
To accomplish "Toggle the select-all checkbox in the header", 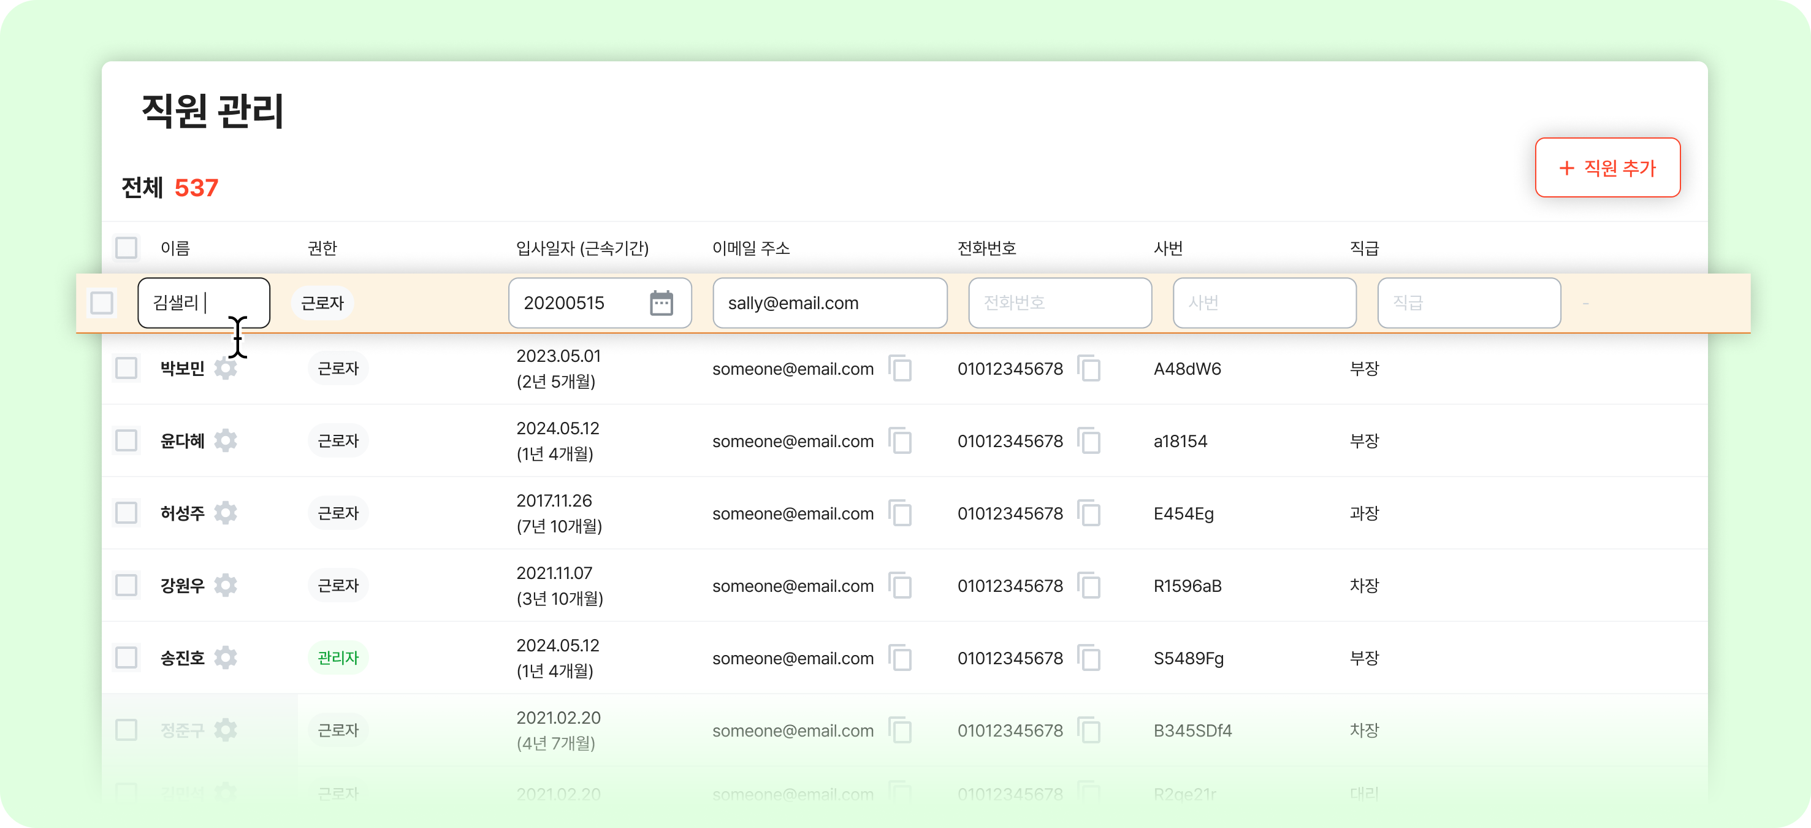I will coord(126,248).
